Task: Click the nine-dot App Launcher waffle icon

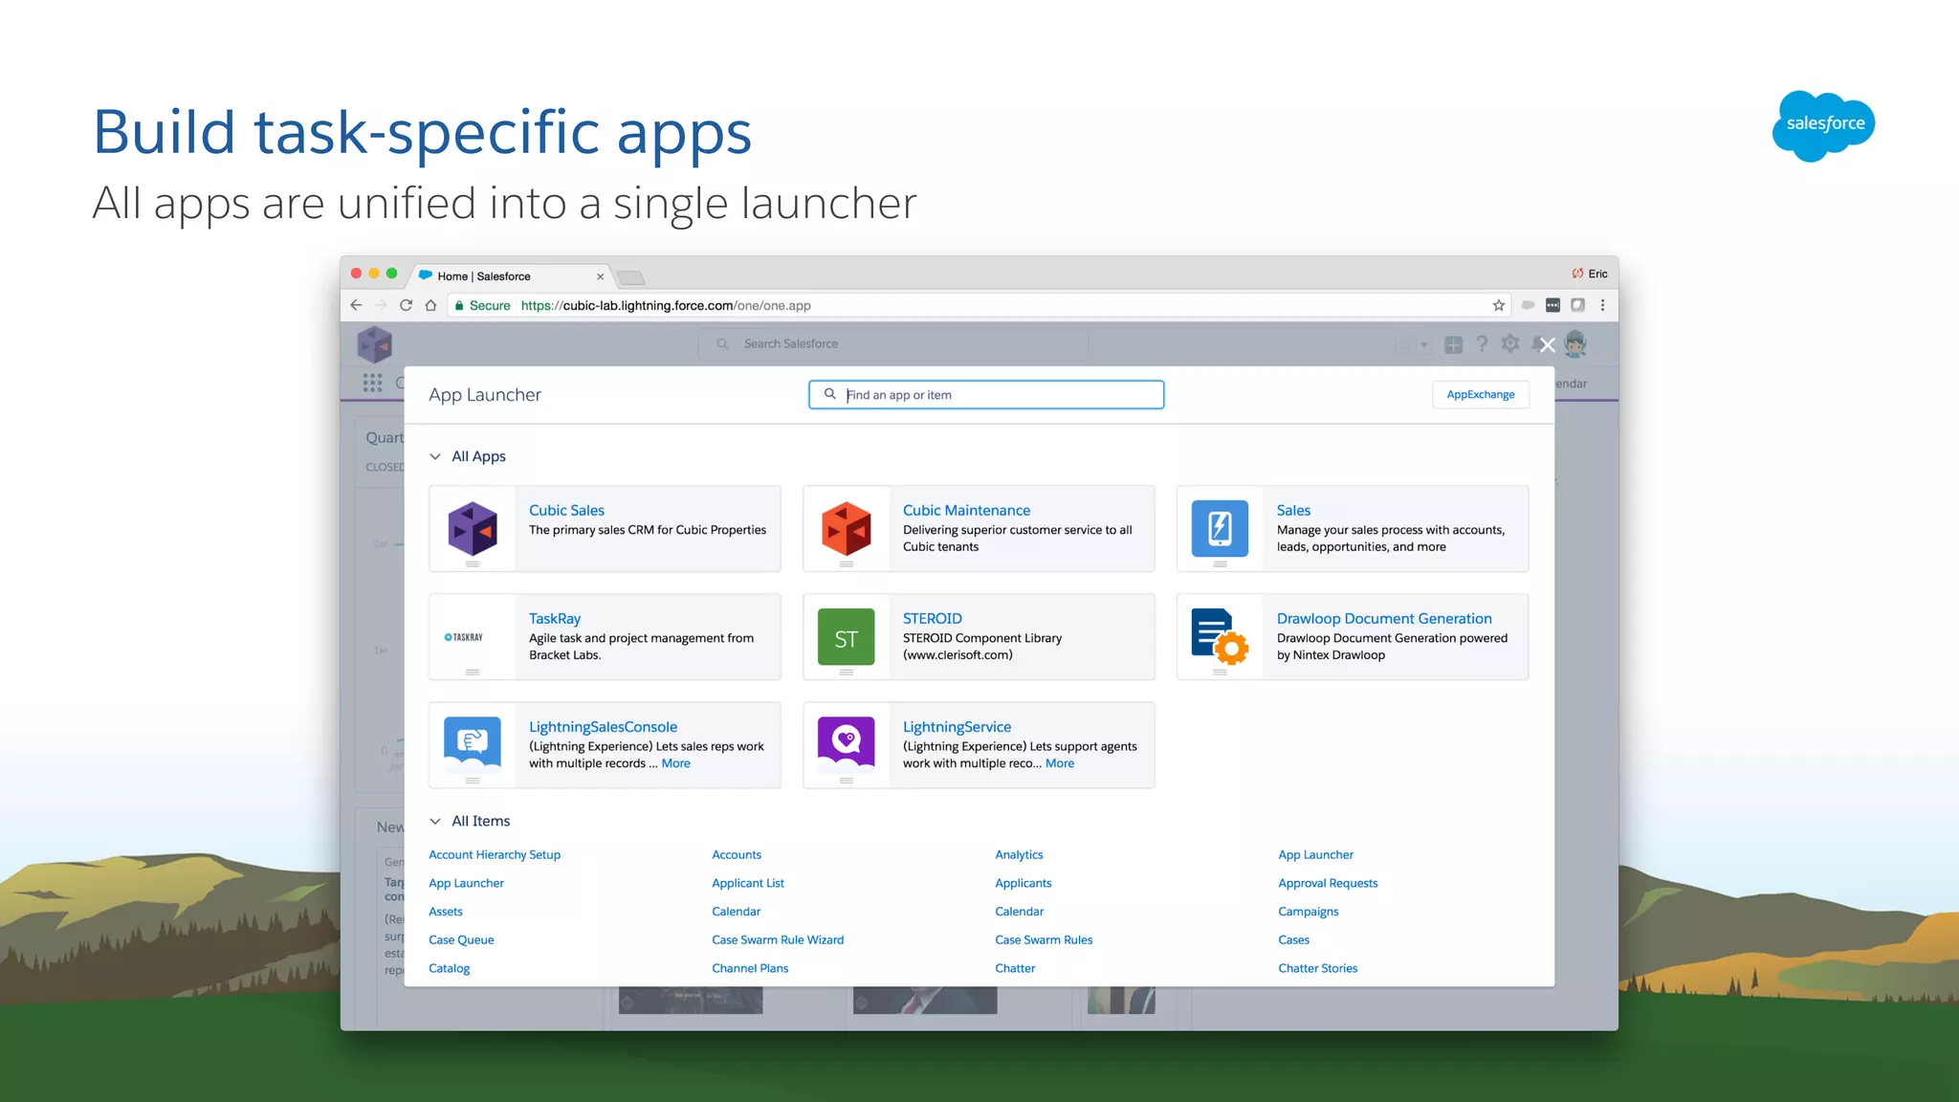Action: tap(373, 383)
